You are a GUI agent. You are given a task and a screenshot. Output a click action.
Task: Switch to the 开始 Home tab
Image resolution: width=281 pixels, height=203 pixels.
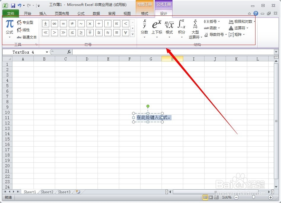28,13
